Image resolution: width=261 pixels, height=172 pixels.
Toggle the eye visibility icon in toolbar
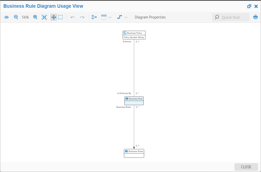click(7, 17)
